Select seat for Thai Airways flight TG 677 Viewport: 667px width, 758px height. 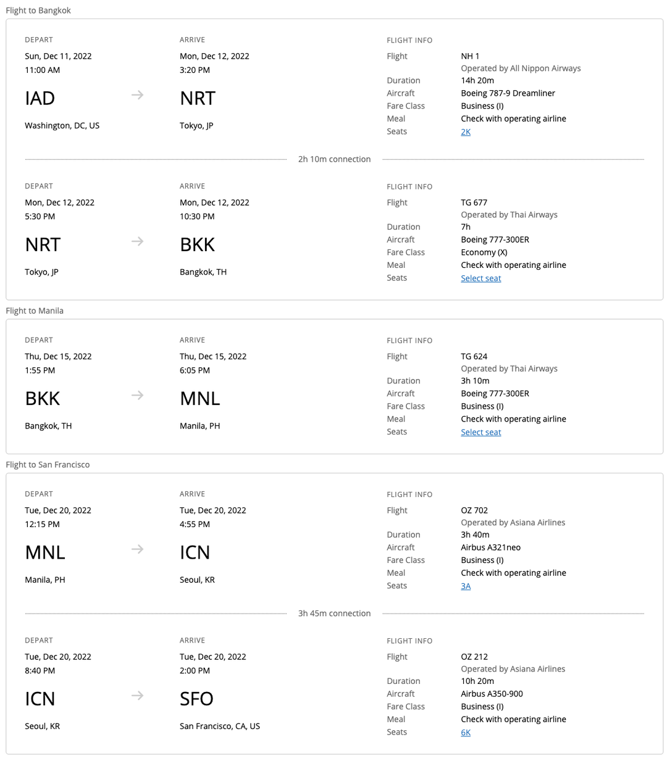coord(480,278)
